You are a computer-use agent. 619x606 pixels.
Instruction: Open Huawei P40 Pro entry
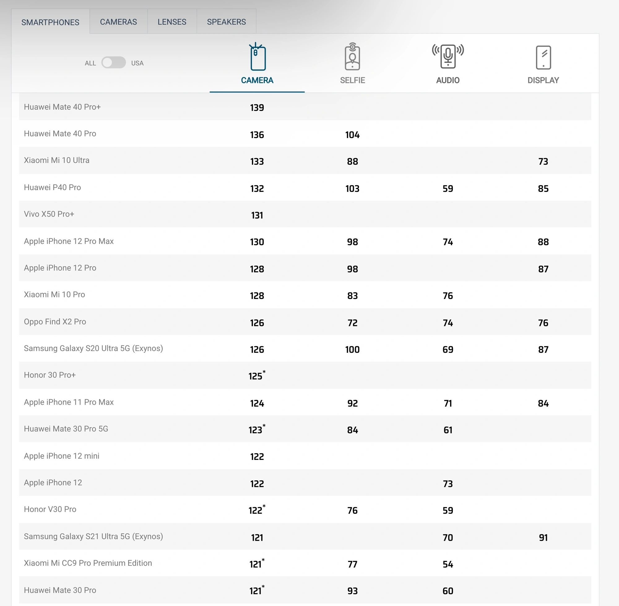click(x=53, y=188)
